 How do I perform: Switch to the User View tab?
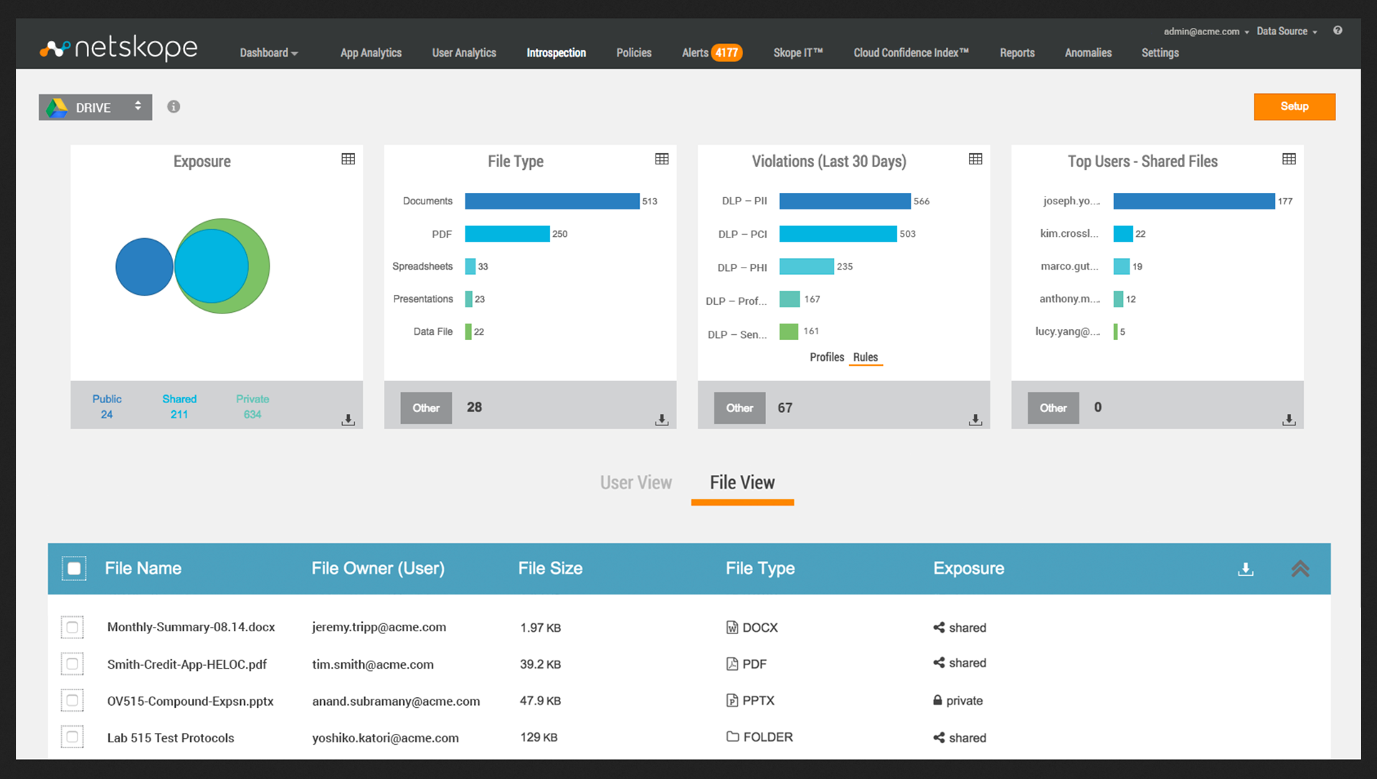[x=635, y=483]
